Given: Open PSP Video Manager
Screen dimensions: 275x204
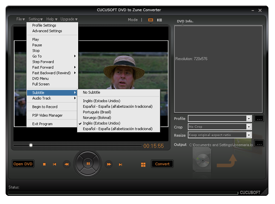Looking at the screenshot, I should pyautogui.click(x=52, y=115).
